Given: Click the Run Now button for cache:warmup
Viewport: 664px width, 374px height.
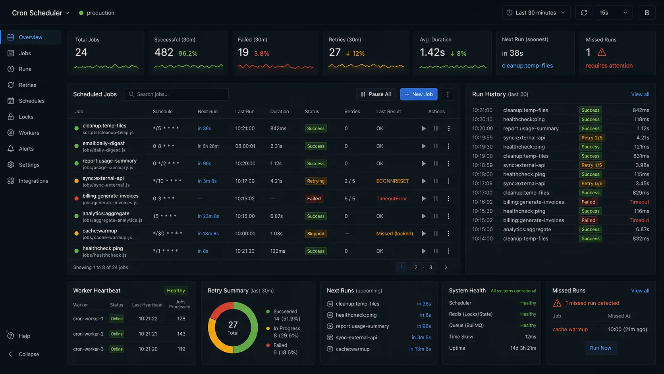Looking at the screenshot, I should 600,348.
